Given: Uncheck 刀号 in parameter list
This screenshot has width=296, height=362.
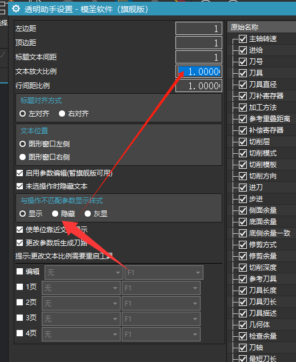Looking at the screenshot, I should coord(243,62).
